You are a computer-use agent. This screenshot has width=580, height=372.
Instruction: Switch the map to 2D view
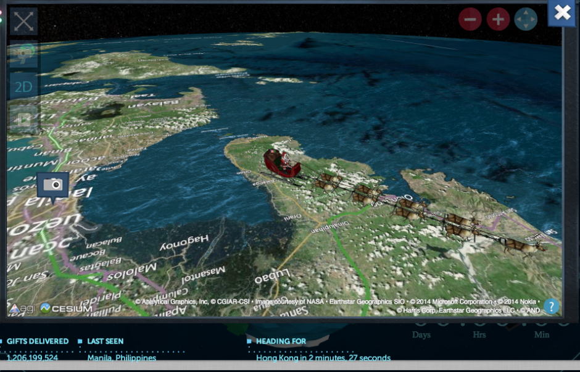23,87
